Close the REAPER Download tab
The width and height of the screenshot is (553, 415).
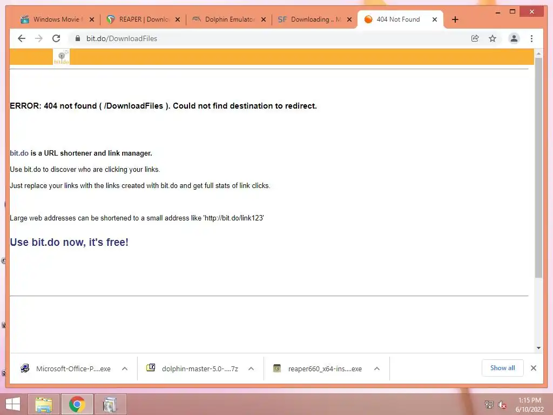click(178, 19)
